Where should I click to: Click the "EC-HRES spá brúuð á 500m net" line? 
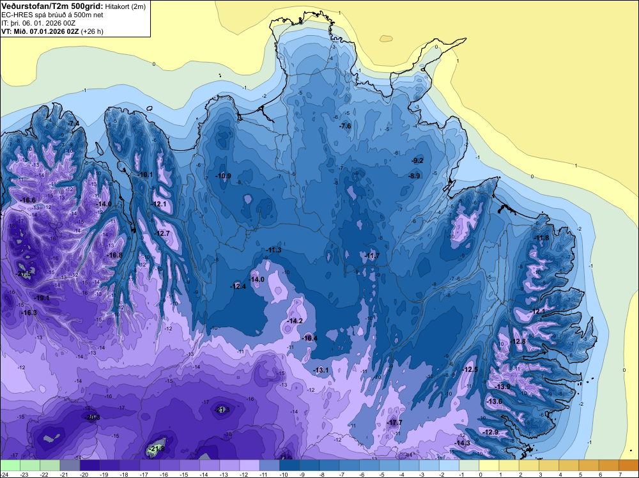point(52,15)
